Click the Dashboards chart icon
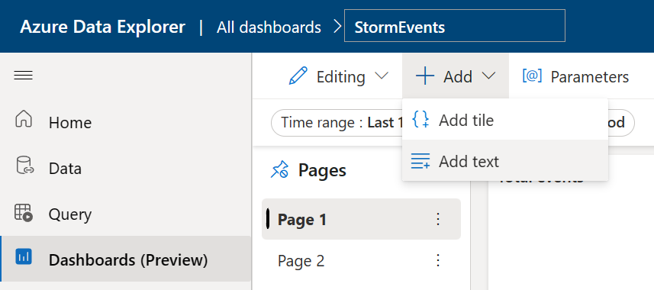The width and height of the screenshot is (654, 290). pyautogui.click(x=24, y=256)
